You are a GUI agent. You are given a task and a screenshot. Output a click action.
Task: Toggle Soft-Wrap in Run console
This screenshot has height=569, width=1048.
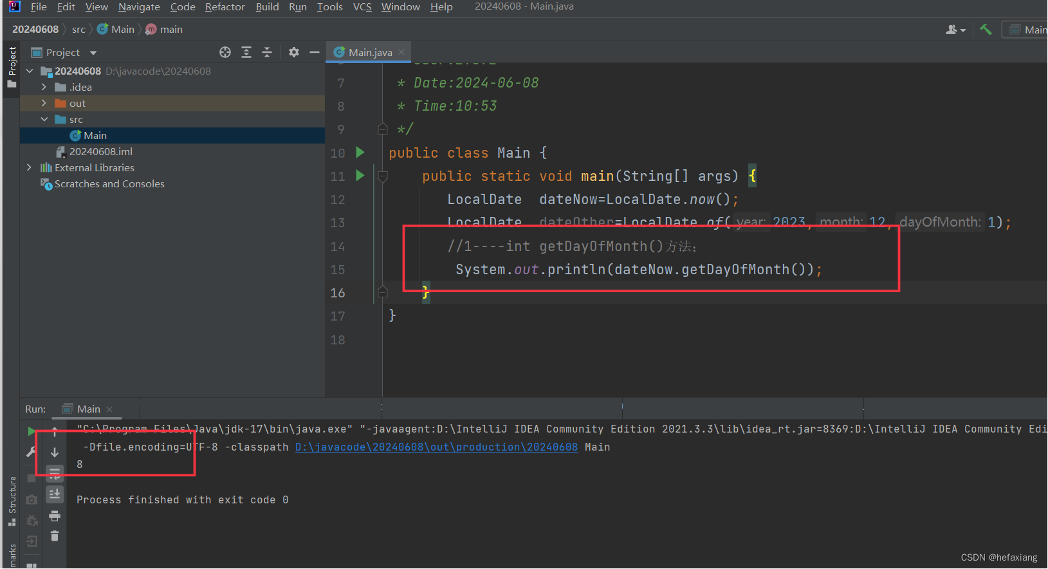coord(55,474)
